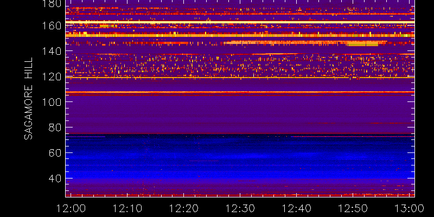Viewport: 434px width, 217px height.
Task: Click the 12:20 time axis label
Action: 183,208
